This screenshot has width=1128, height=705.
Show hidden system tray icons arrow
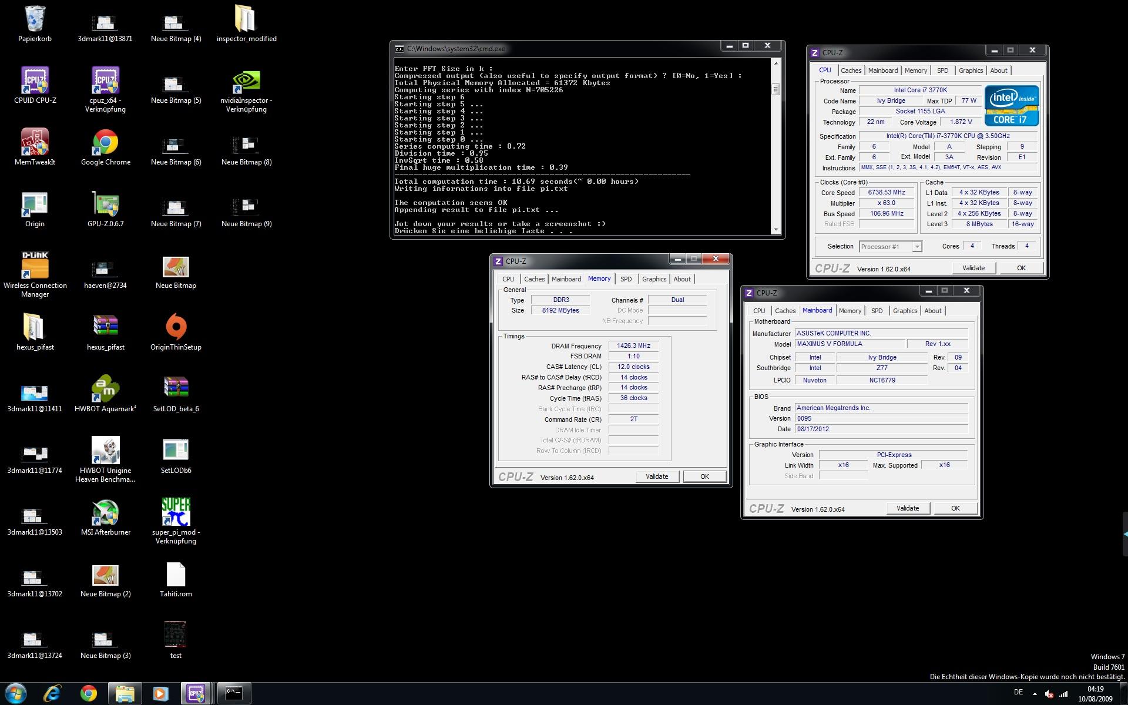pyautogui.click(x=1035, y=694)
